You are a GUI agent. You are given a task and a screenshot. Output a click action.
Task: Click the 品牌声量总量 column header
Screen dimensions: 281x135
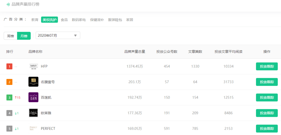pos(135,52)
